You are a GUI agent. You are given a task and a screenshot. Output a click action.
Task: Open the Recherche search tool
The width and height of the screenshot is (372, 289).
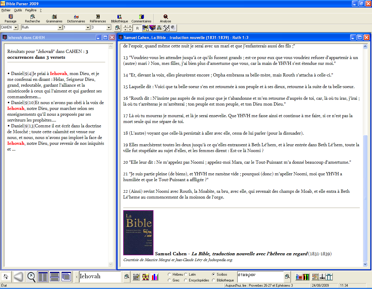tap(32, 19)
